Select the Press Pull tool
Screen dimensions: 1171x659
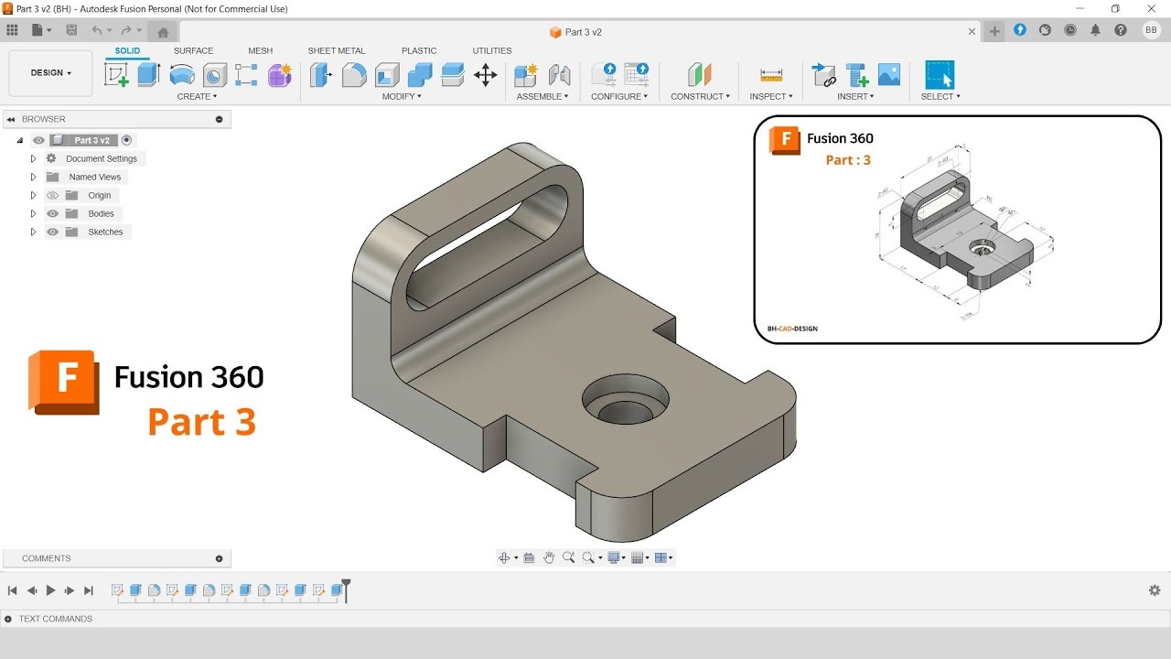coord(320,75)
